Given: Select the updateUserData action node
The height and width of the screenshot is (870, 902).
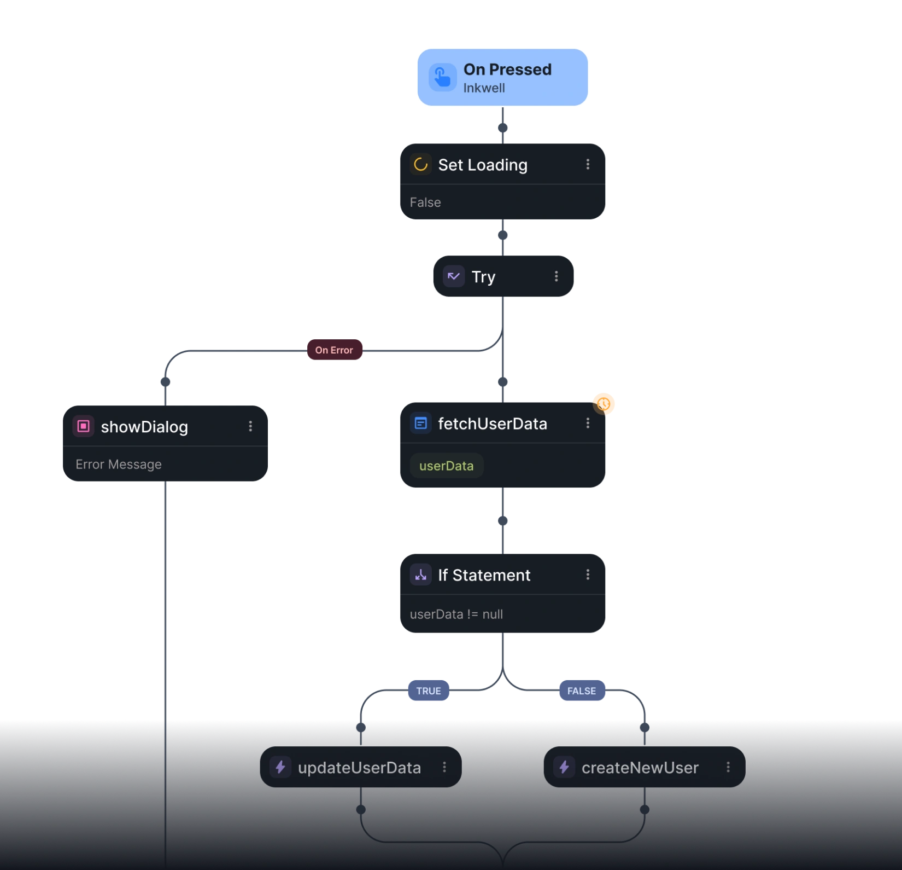Looking at the screenshot, I should [361, 767].
